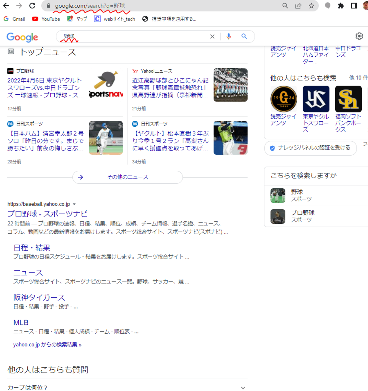
Task: Open the Gmail bookmark
Action: [14, 19]
